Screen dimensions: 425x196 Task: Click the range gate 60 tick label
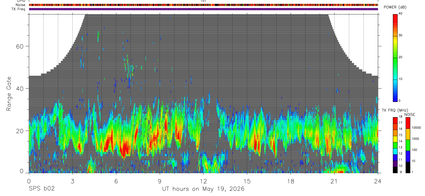24,46
